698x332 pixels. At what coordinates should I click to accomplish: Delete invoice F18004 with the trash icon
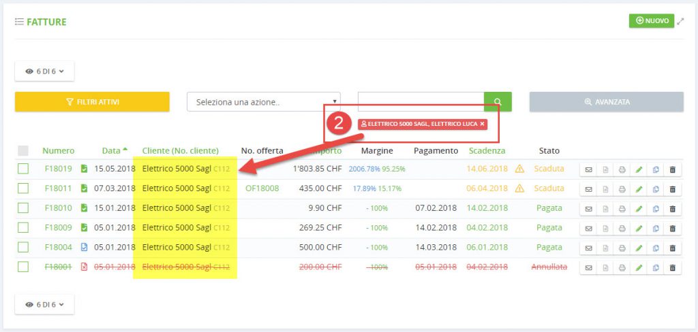tap(672, 248)
